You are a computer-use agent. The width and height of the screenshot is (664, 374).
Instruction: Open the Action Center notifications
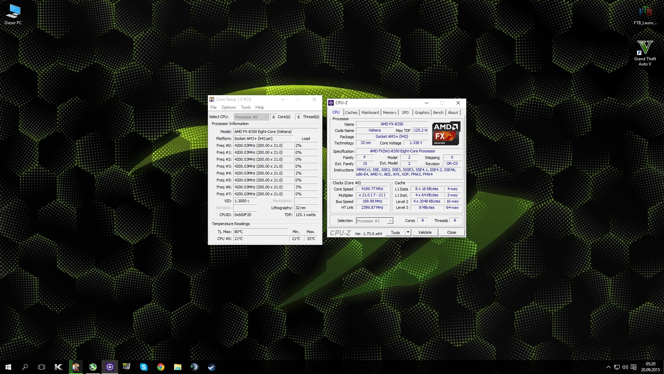tap(634, 367)
